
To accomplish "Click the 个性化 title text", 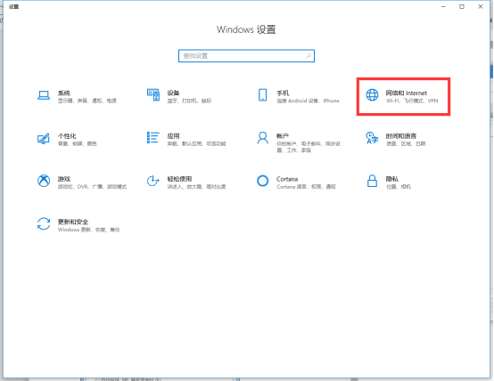I will [x=67, y=136].
